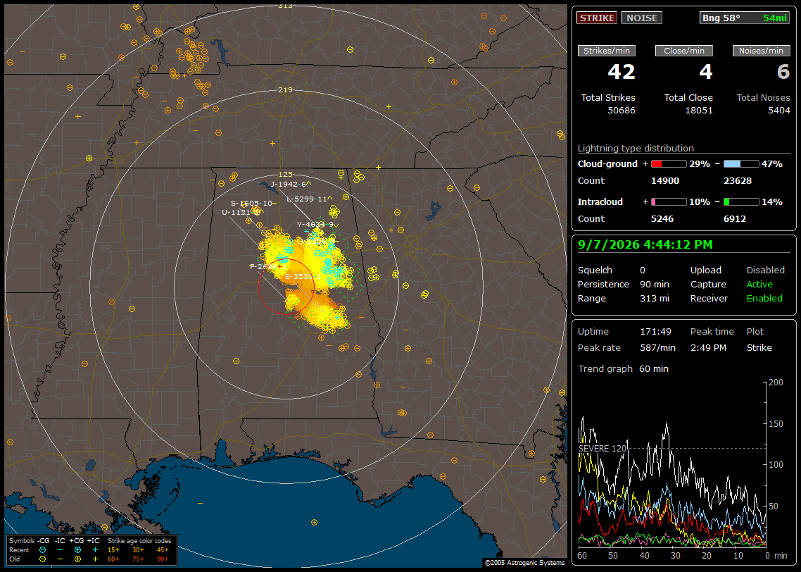The image size is (801, 572).
Task: Click the recent +IC cyan plus symbol
Action: 95,550
